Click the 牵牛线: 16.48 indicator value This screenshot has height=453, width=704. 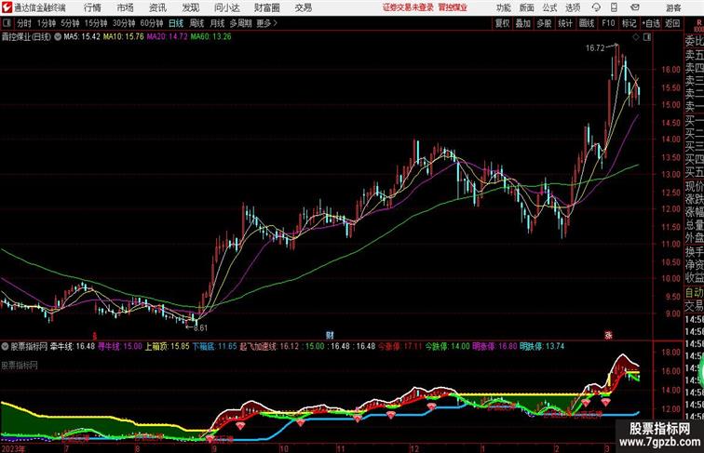point(73,347)
